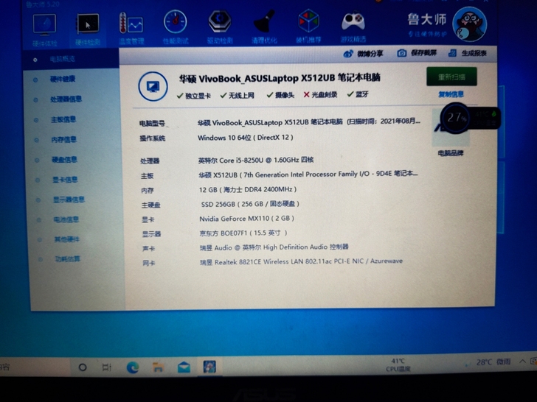Click the 27% floating memory widget
Screen dimensions: 537x402
(x=457, y=118)
